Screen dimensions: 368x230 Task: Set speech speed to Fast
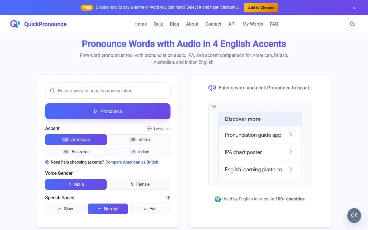click(150, 209)
